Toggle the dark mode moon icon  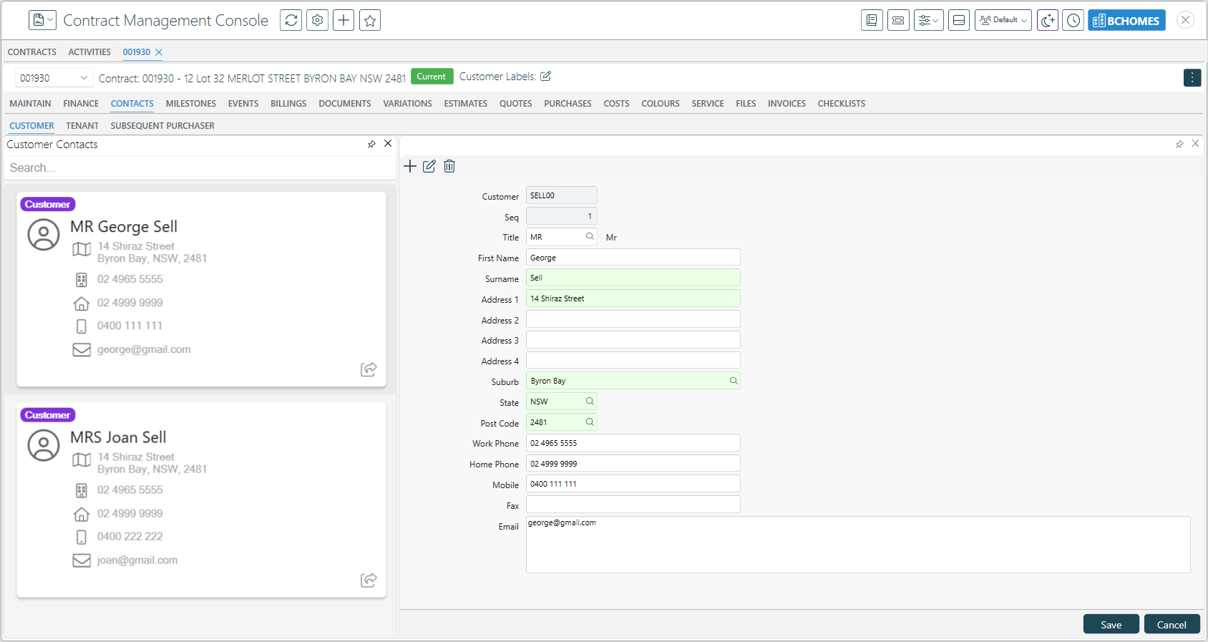[x=1048, y=20]
